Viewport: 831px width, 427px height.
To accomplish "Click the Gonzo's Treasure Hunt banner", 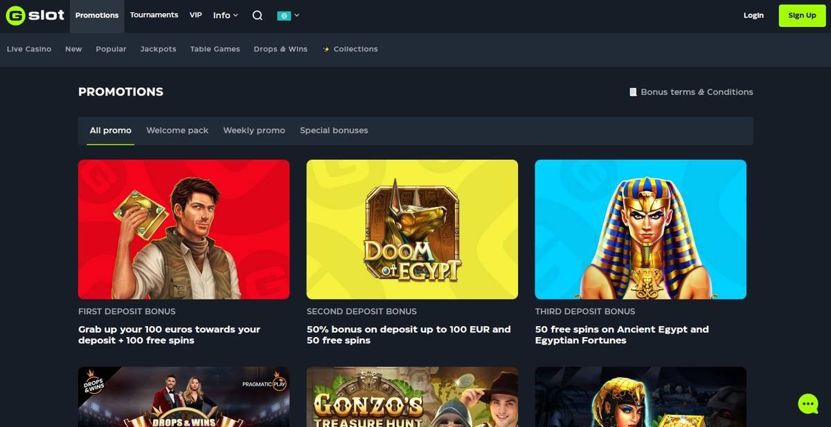I will click(412, 397).
